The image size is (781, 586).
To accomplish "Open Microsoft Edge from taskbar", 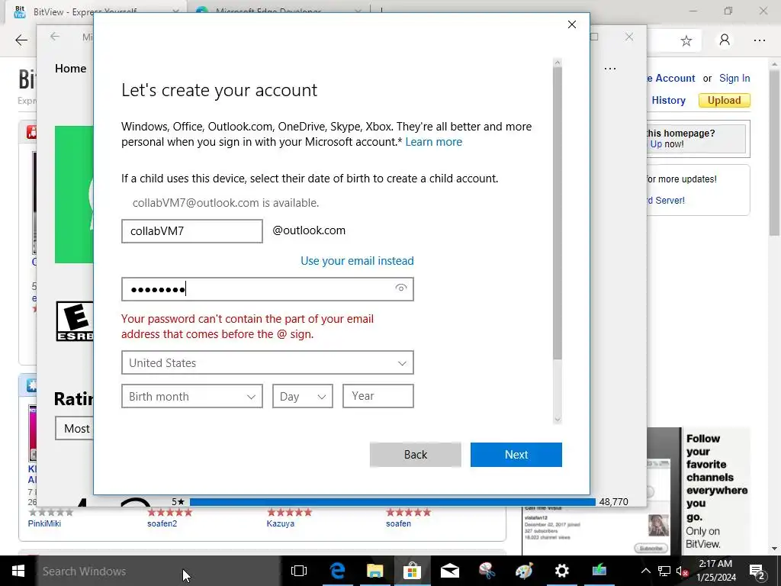I will pyautogui.click(x=337, y=571).
